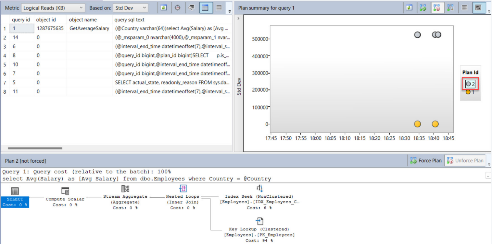Open left pane toolbar overflow options
The height and width of the screenshot is (244, 492).
230,11
